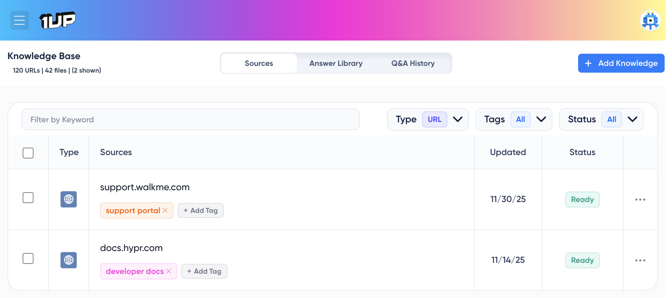
Task: Open more options for support.walkme.com row
Action: (x=640, y=200)
